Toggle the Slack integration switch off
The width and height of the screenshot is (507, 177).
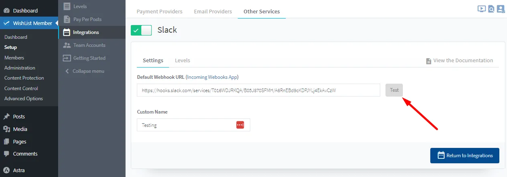(141, 30)
